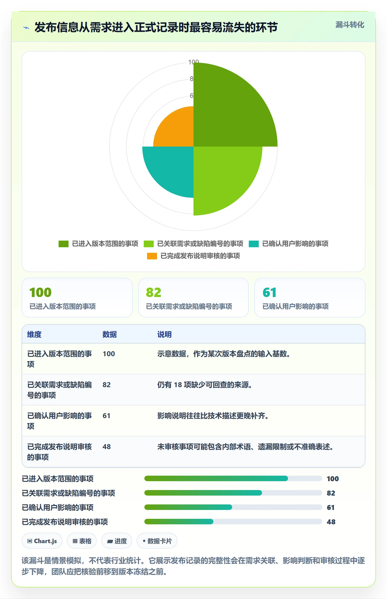Select the data card showing 61
This screenshot has height=599, width=387.
(310, 298)
